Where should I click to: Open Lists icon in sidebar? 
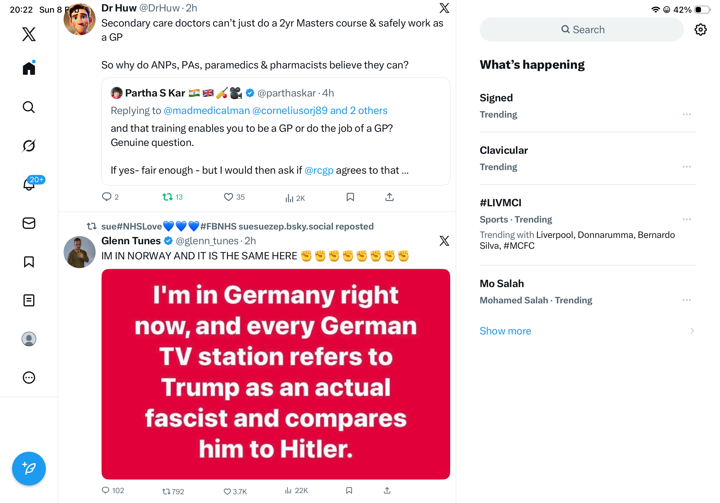(x=29, y=300)
